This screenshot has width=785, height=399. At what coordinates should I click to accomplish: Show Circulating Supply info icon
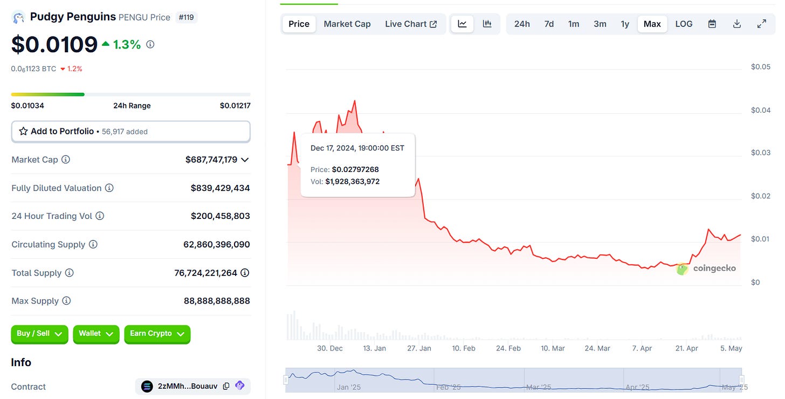93,244
